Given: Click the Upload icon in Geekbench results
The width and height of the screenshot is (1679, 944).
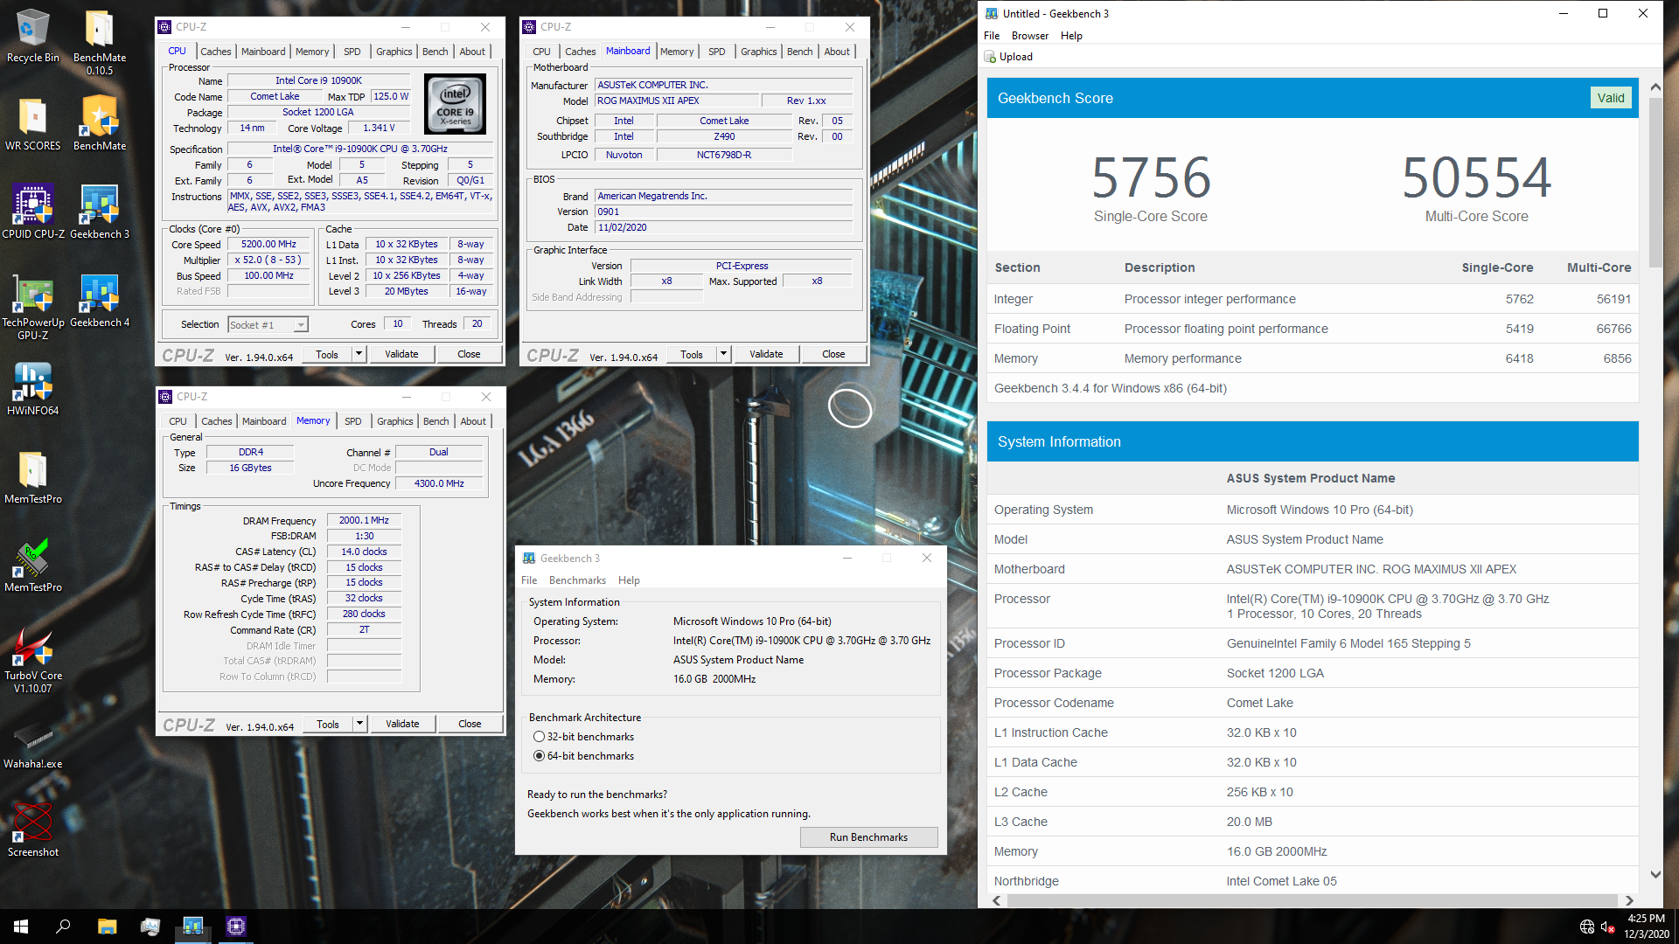Looking at the screenshot, I should coord(991,57).
